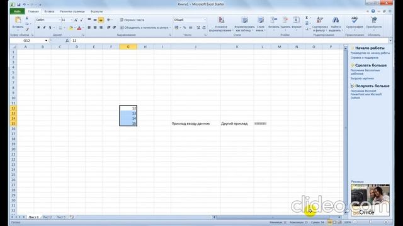Click the Получить больше side panel heading
Viewport: 403px width, 226px height.
372,86
